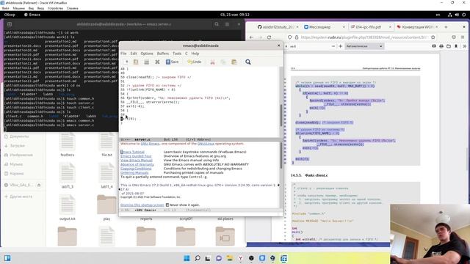Click Обзор in the GNOME top bar

pyautogui.click(x=10, y=15)
